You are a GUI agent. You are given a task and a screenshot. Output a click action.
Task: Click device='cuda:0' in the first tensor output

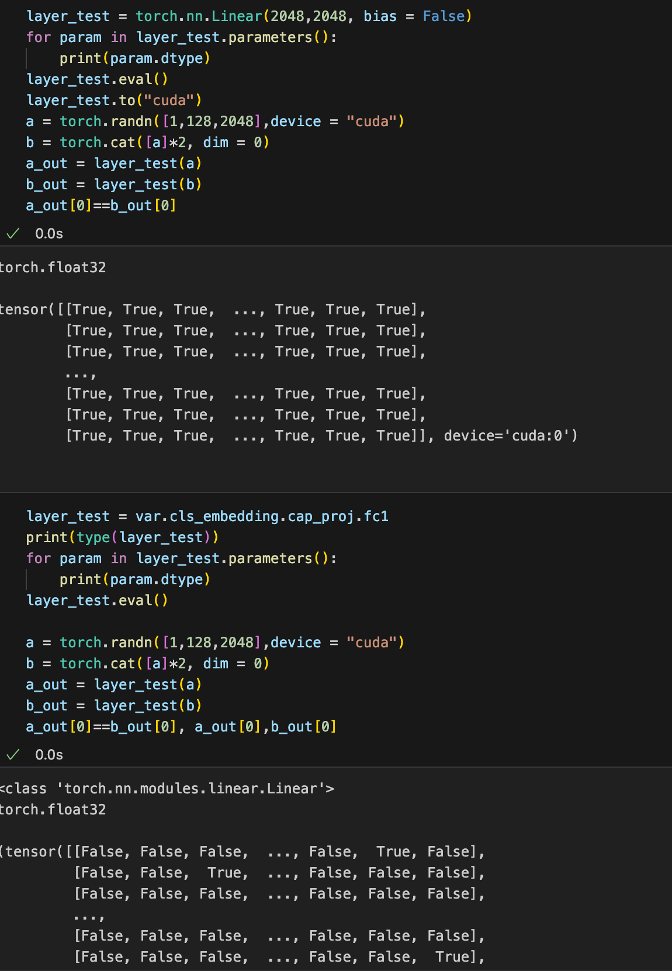coord(510,436)
